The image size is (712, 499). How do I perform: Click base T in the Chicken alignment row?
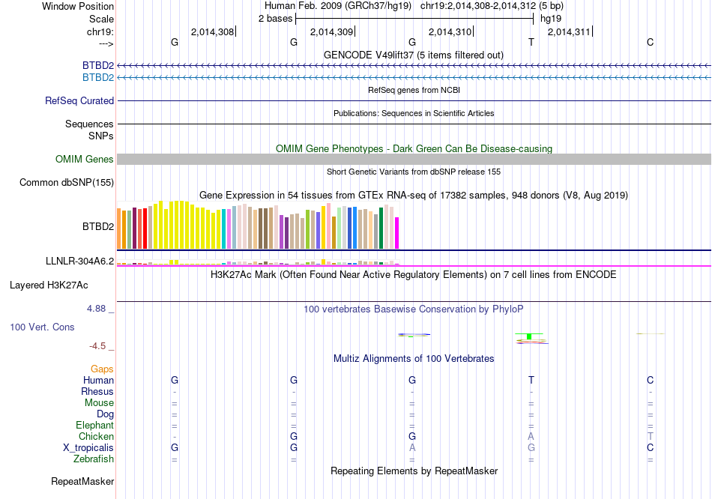[651, 436]
